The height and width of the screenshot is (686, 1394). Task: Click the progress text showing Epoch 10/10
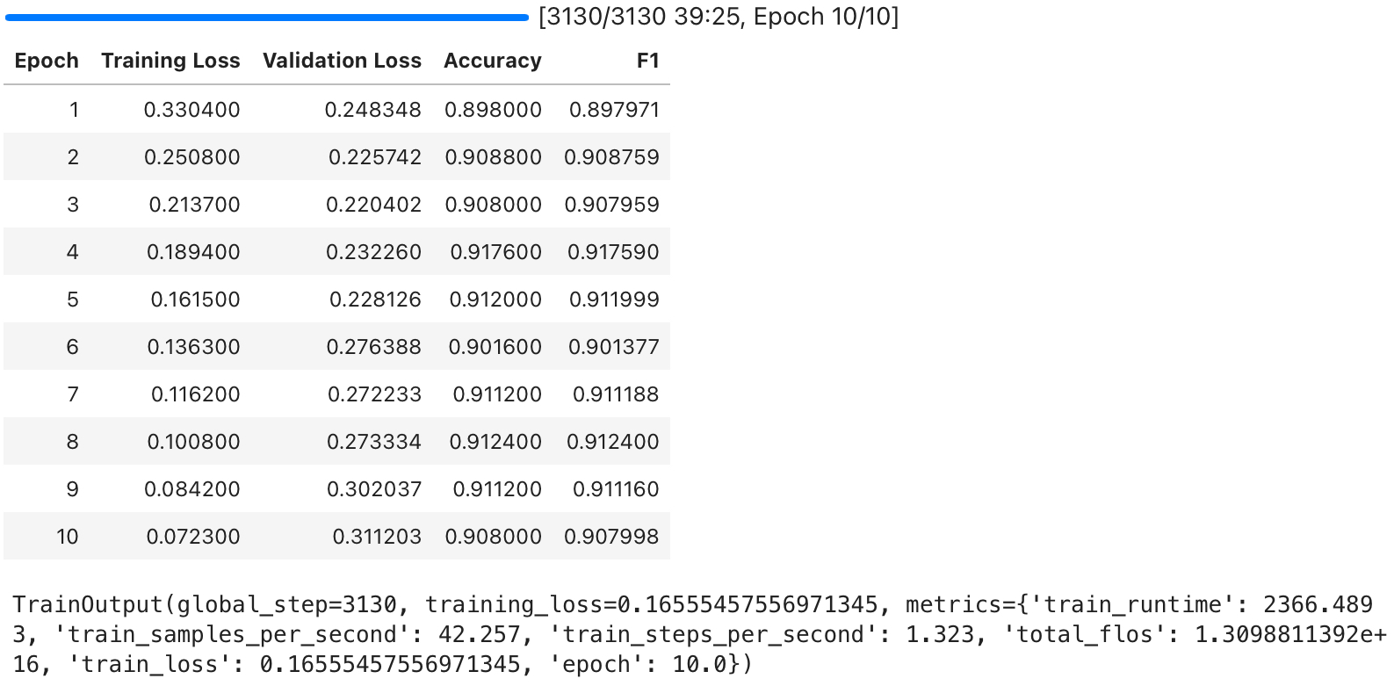[x=719, y=17]
